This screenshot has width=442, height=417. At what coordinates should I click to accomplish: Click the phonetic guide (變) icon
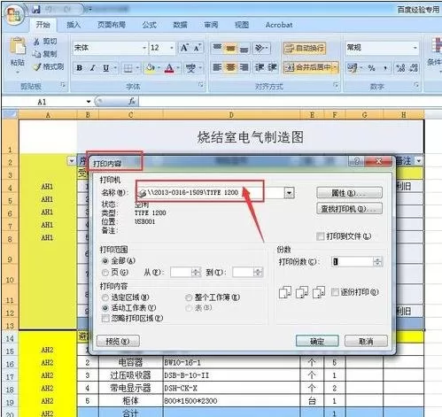[191, 68]
